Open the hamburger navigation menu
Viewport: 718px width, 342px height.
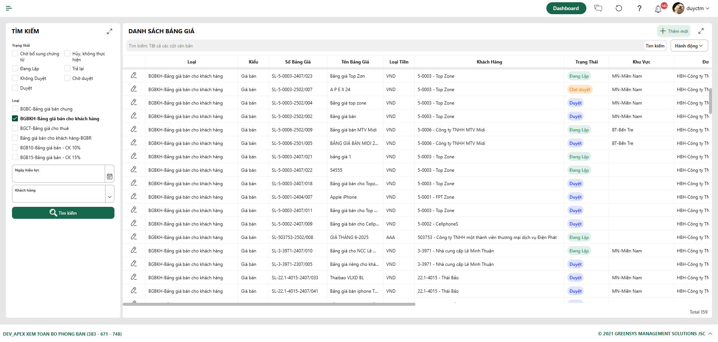click(x=9, y=8)
